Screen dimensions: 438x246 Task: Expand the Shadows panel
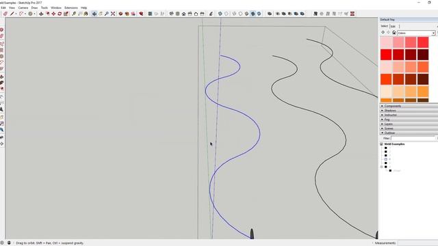coord(409,111)
